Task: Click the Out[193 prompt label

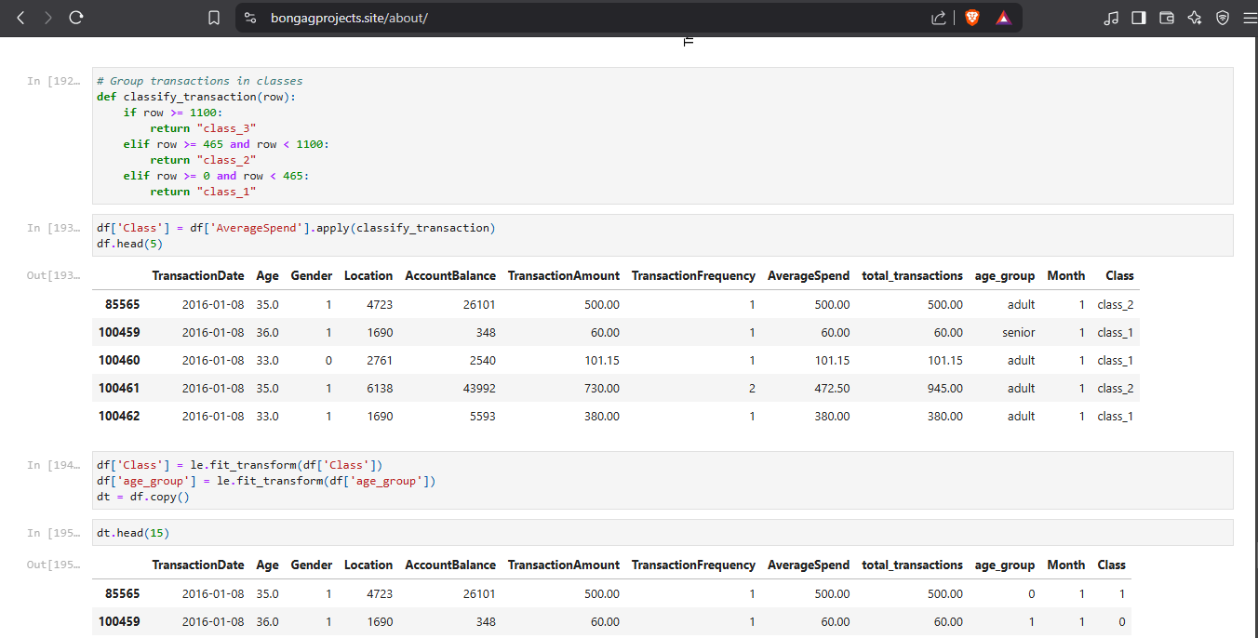Action: [53, 276]
